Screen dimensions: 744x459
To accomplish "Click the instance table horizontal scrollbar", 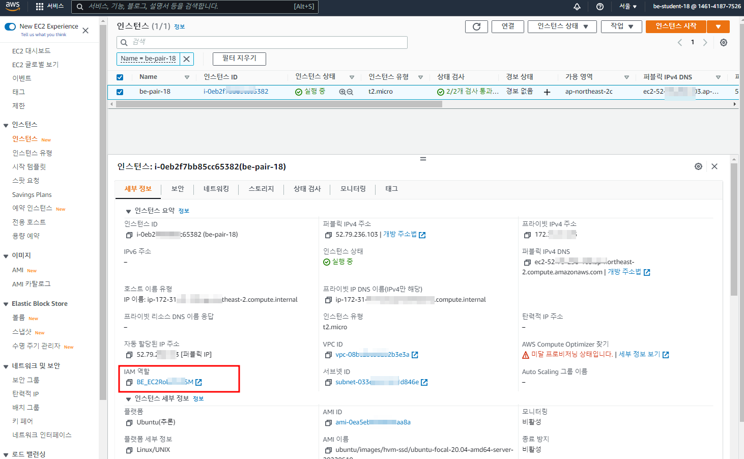I will click(x=279, y=104).
